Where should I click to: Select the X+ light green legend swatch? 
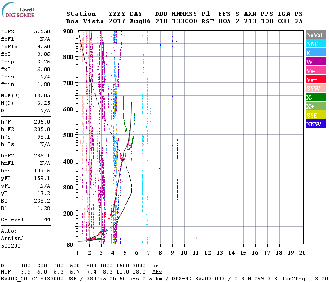click(316, 106)
